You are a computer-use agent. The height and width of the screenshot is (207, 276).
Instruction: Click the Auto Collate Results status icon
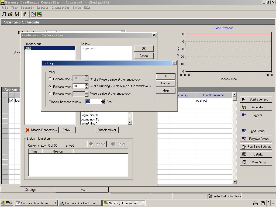point(210,196)
